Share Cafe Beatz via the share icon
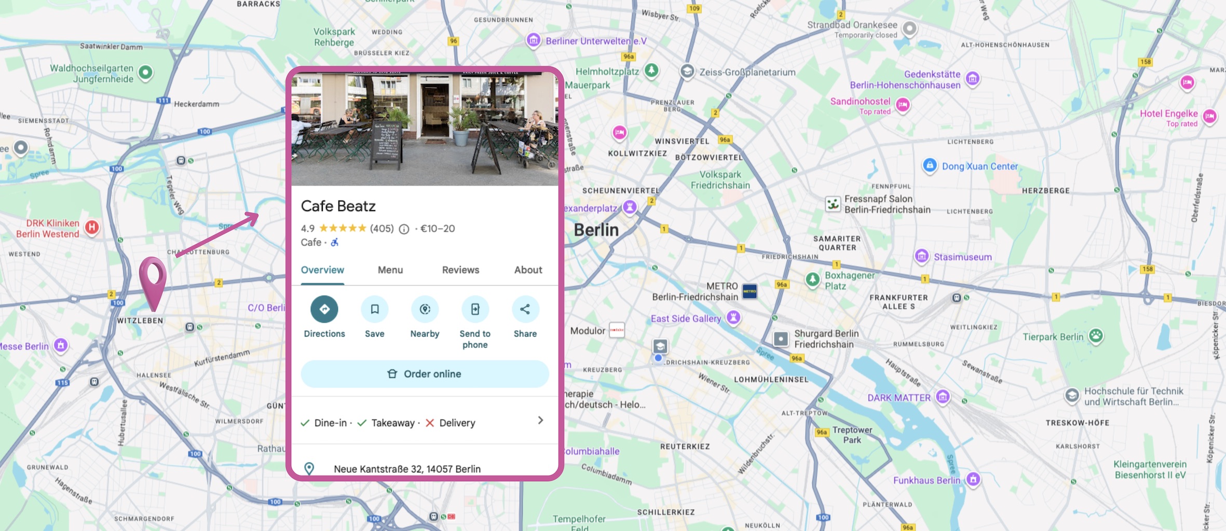1226x531 pixels. 525,310
